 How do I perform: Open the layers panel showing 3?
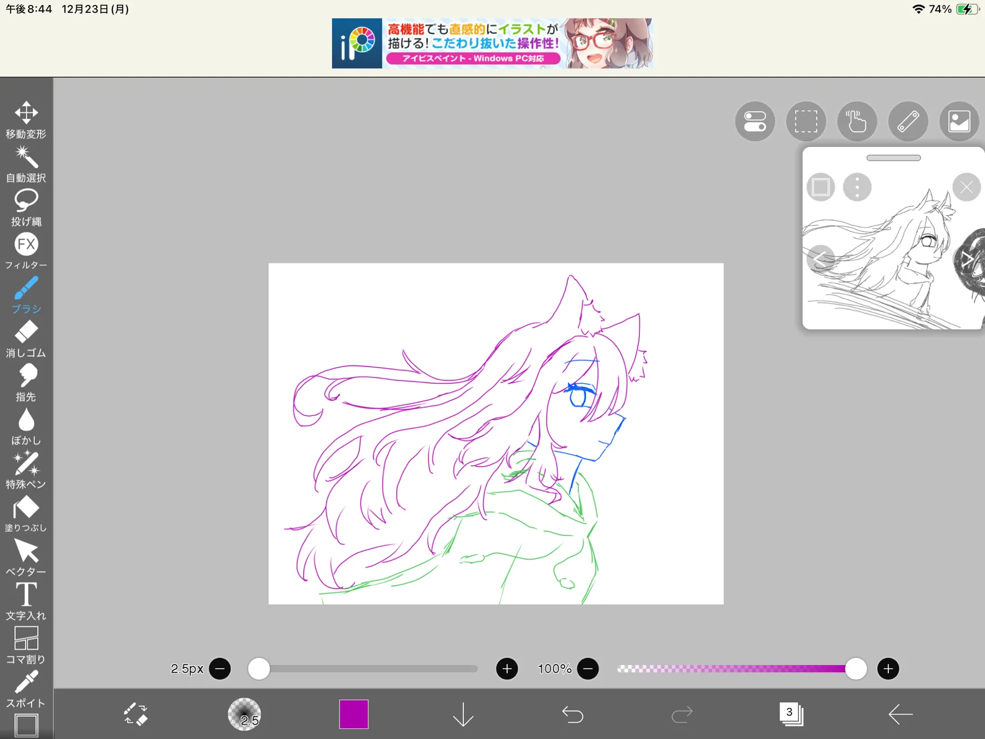click(x=791, y=714)
